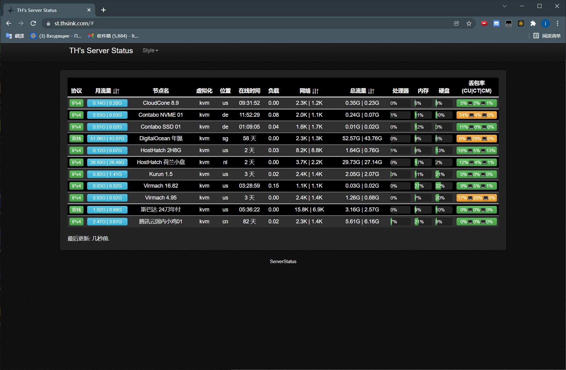The image size is (566, 370).
Task: Click the 7% CPU bar for 腾讯云国内小鸡01
Action: coord(400,222)
